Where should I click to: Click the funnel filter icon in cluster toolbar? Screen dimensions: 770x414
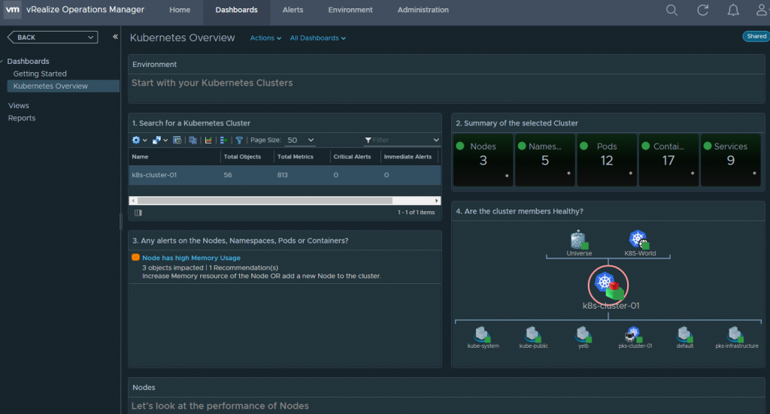[239, 140]
